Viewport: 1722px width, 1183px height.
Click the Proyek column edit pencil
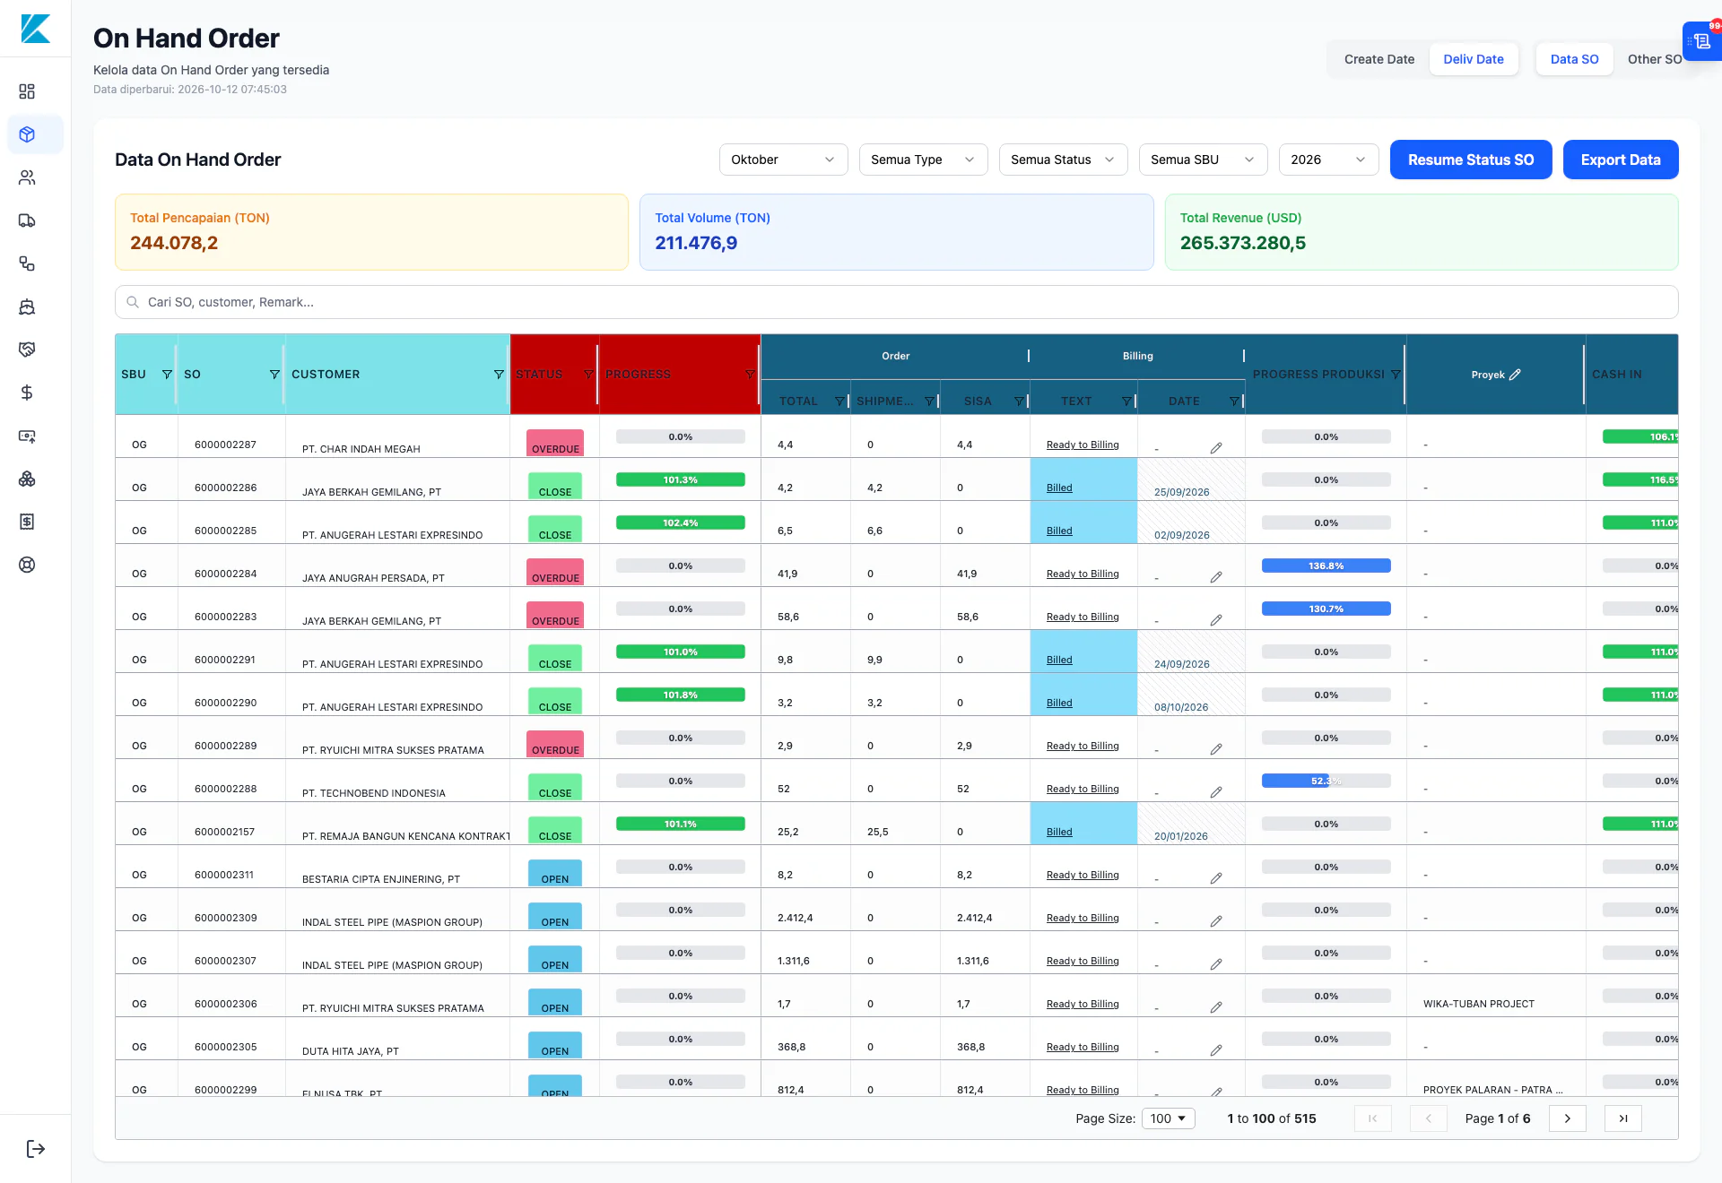pos(1515,375)
